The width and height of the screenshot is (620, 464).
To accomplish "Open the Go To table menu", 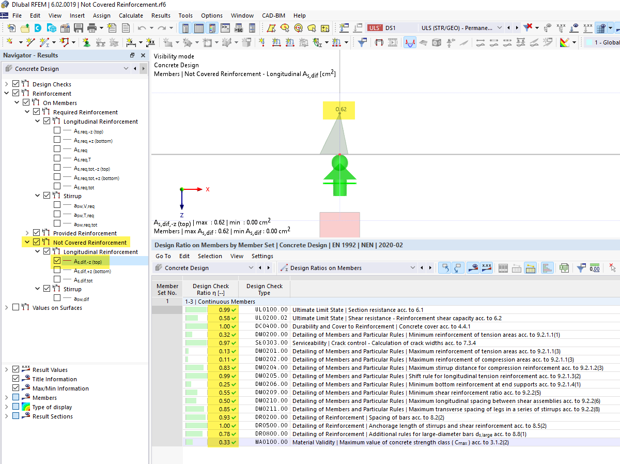I will 163,256.
